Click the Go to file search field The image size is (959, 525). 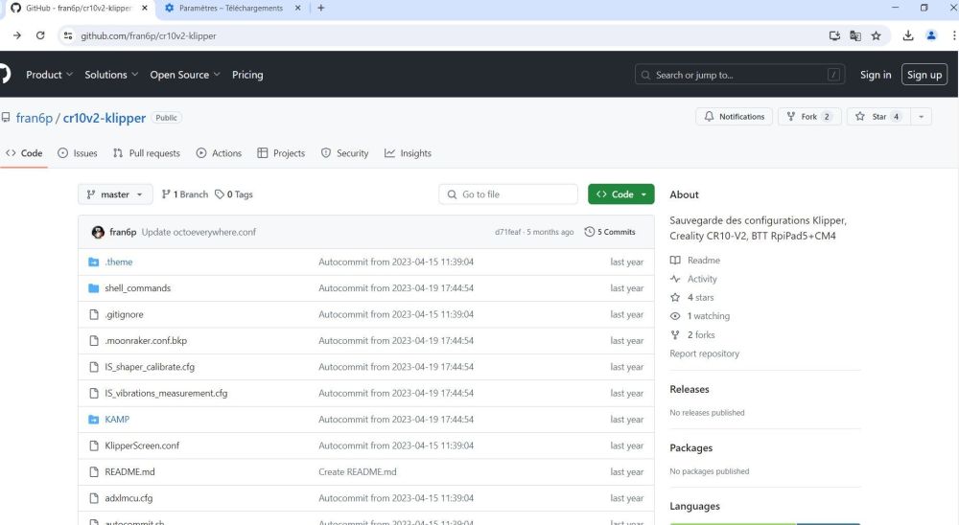pos(508,194)
